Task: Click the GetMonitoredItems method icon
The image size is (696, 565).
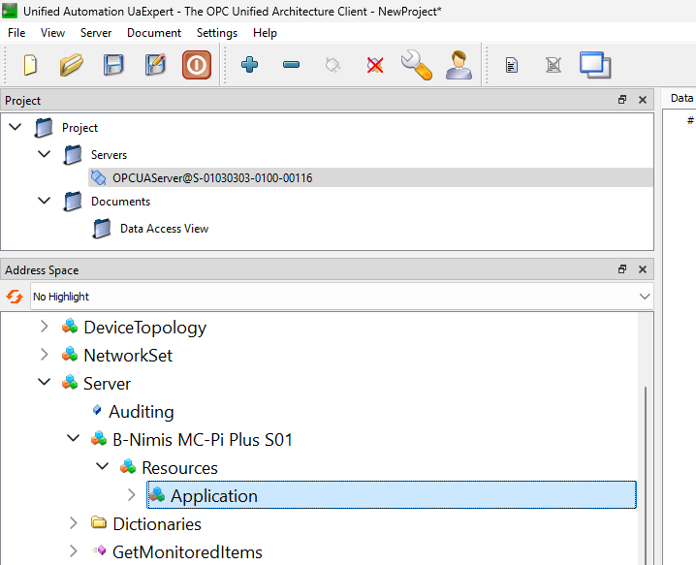Action: (x=99, y=550)
